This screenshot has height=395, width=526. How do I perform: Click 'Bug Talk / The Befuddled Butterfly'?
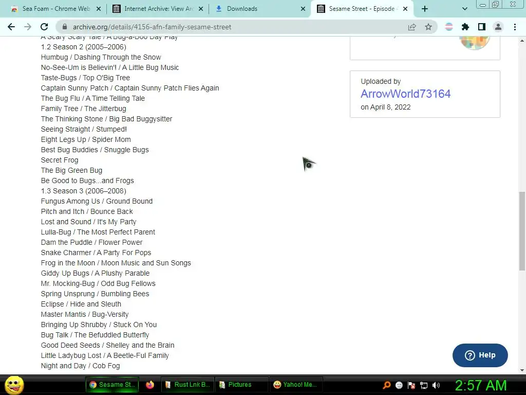coord(95,335)
